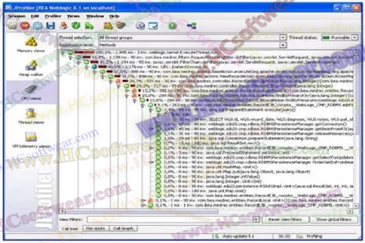The width and height of the screenshot is (365, 243).
Task: Open the Edit menu
Action: point(35,16)
